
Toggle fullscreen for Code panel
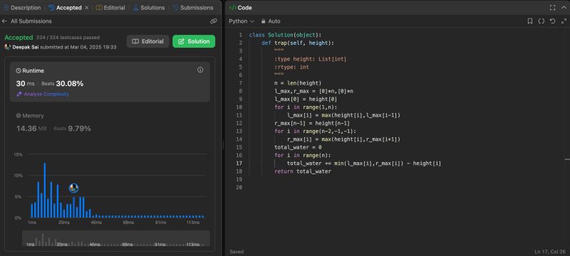(553, 8)
